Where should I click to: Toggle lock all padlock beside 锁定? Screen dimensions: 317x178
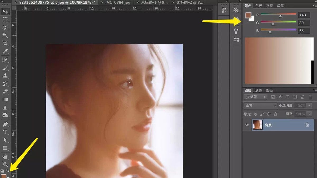coord(276,114)
